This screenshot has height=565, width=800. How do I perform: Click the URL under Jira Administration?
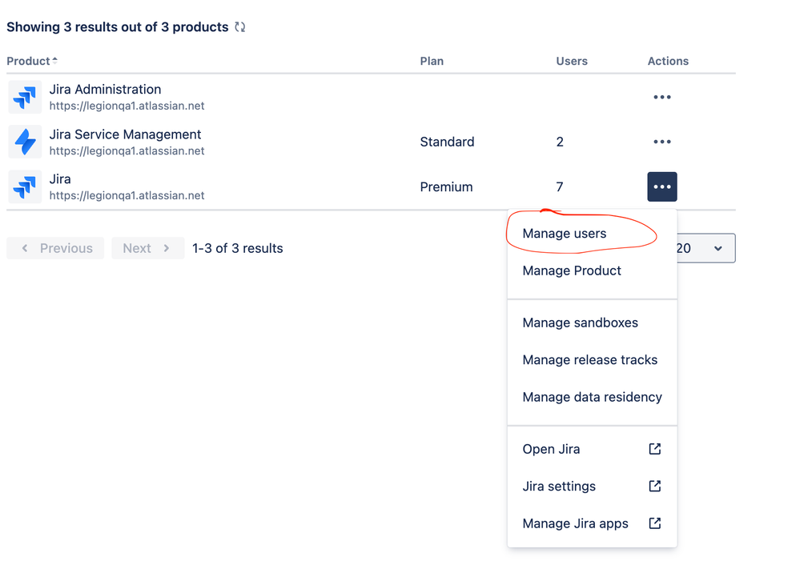coord(127,106)
